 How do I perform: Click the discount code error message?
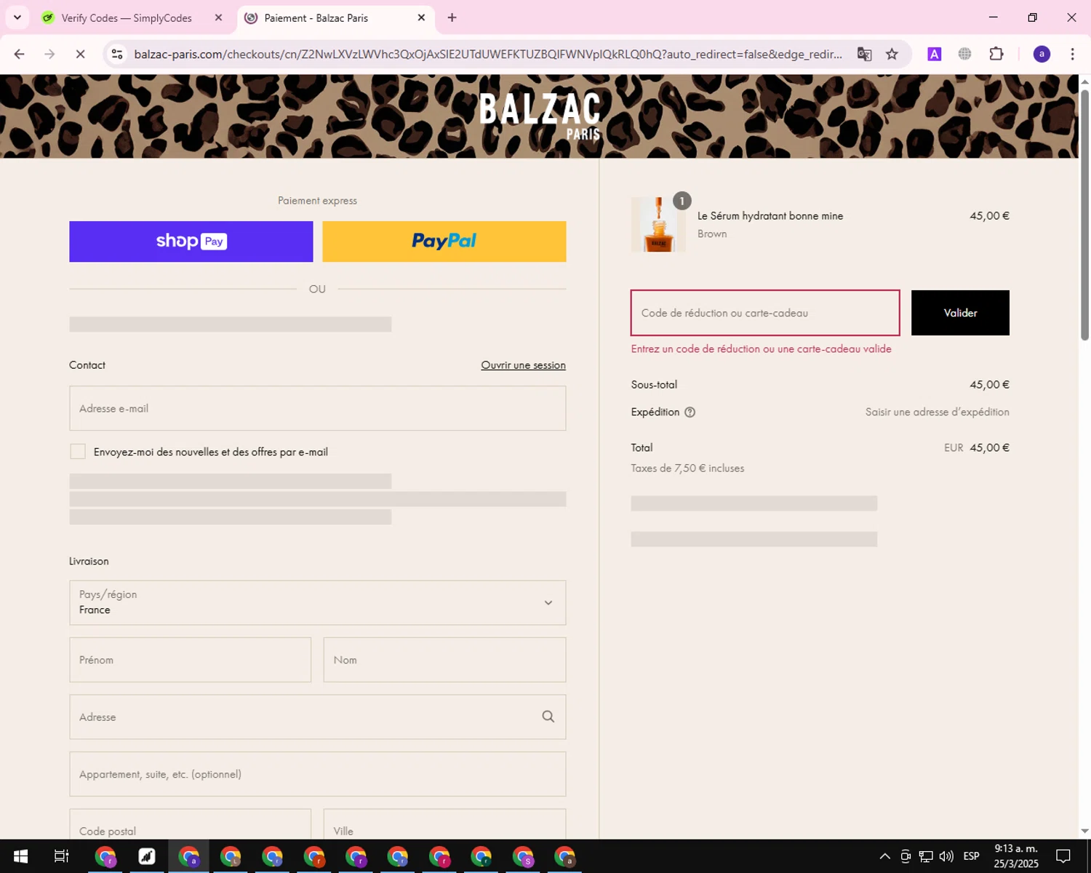(761, 349)
